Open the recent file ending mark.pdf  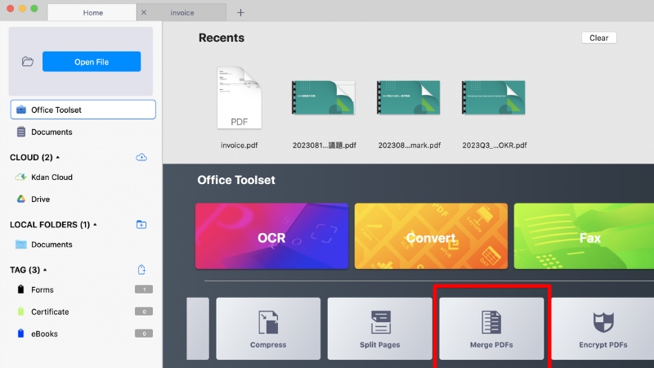point(409,97)
